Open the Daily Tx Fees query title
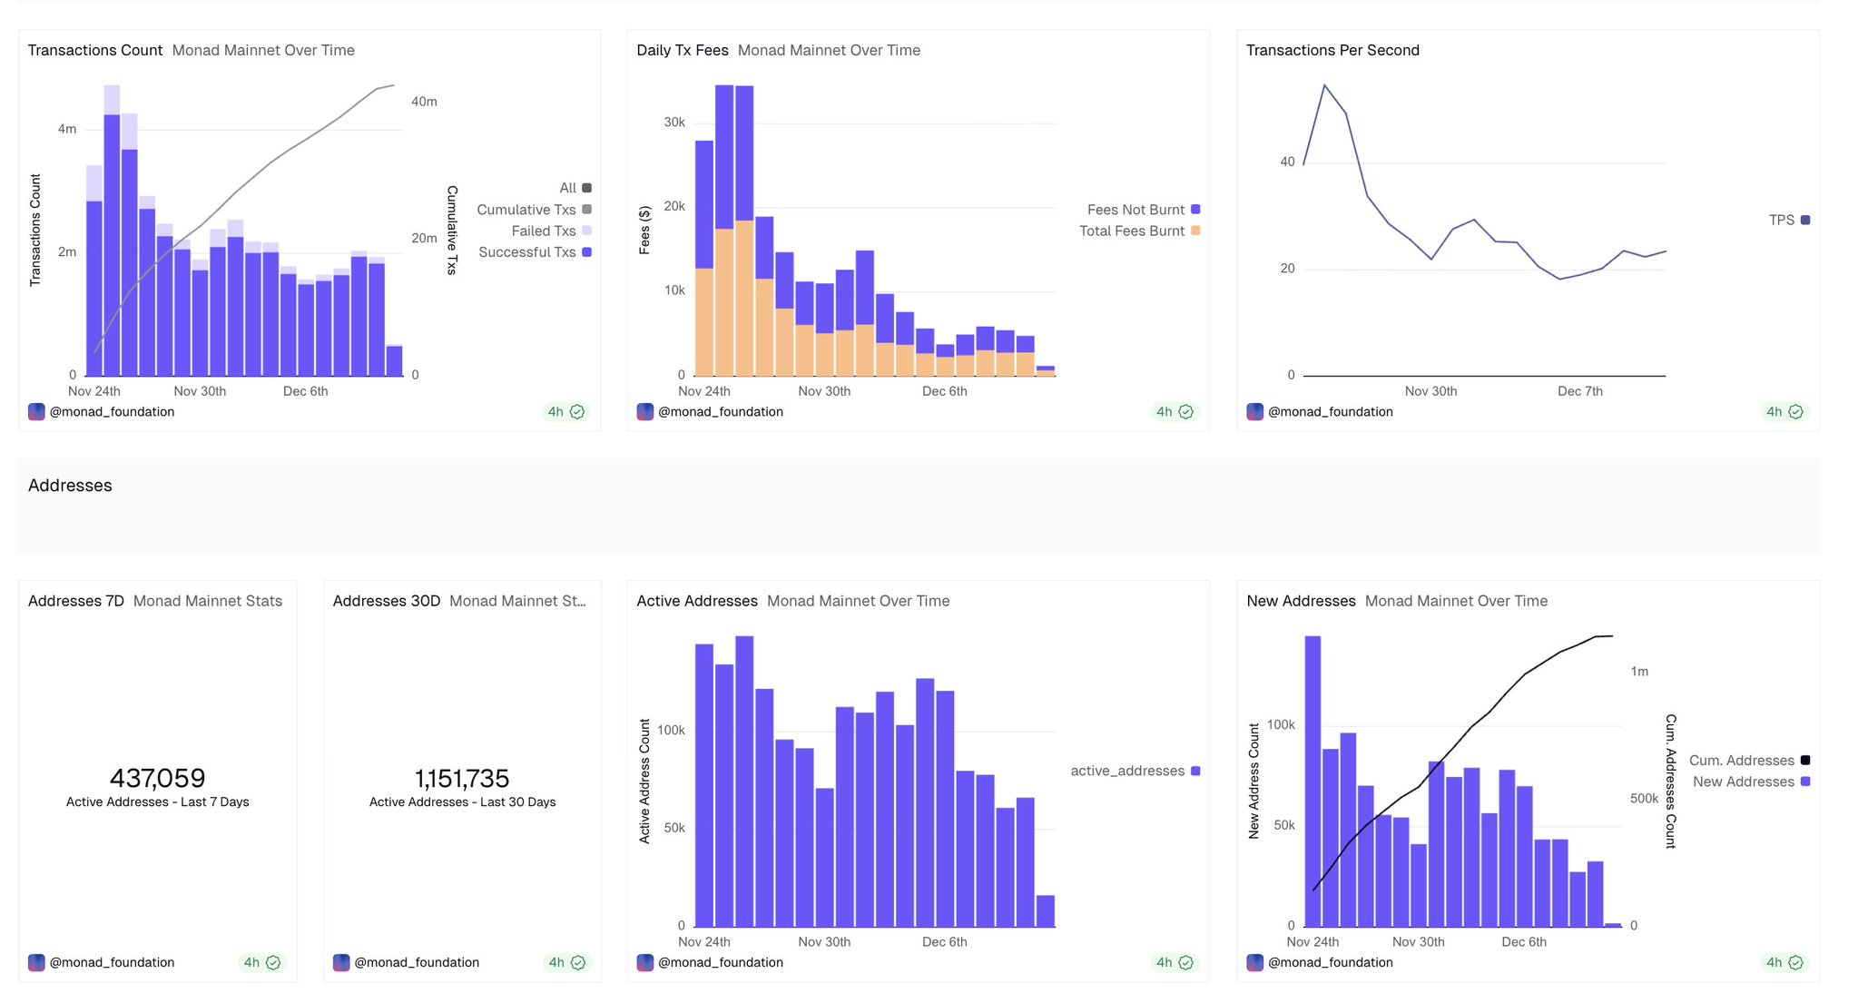Screen dimensions: 1858x1003 pyautogui.click(x=683, y=50)
